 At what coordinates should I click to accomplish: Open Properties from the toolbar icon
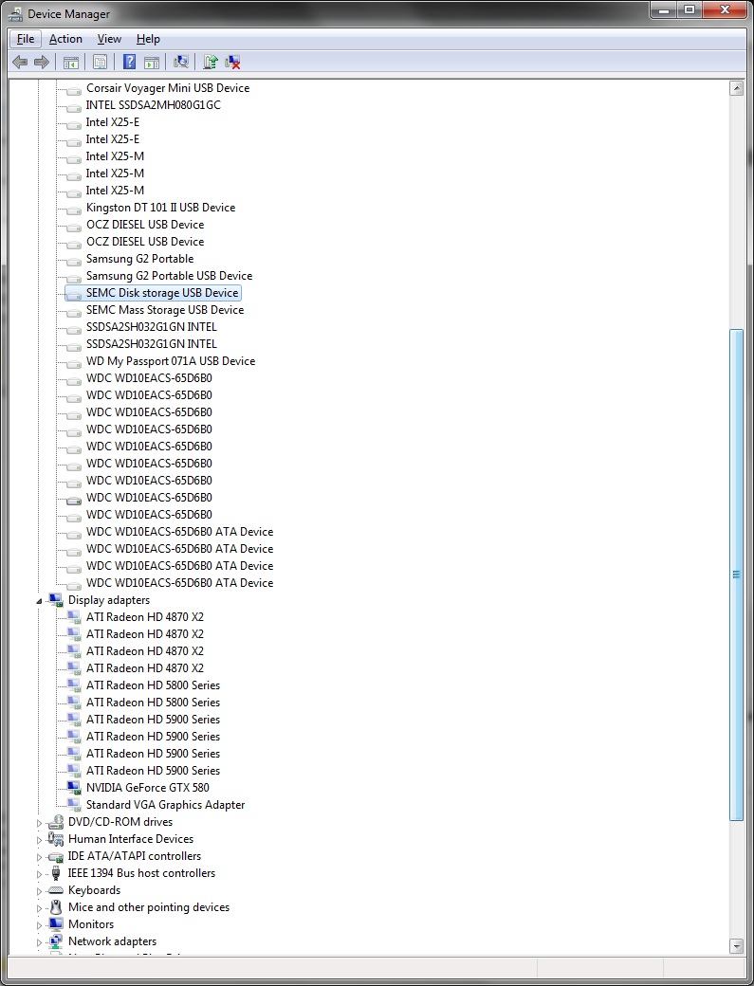[100, 62]
